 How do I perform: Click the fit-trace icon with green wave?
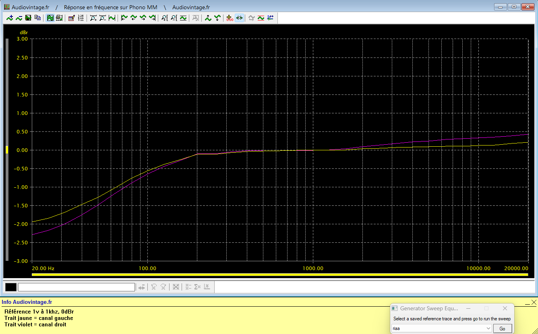pyautogui.click(x=183, y=18)
